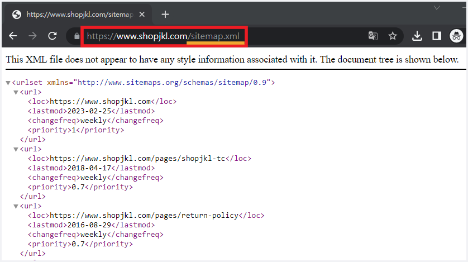The height and width of the screenshot is (262, 468).
Task: Click the sitemaps.org schema URL text
Action: [x=173, y=83]
